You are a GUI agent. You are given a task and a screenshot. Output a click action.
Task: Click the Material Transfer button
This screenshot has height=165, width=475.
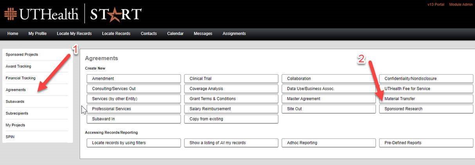[x=426, y=99]
